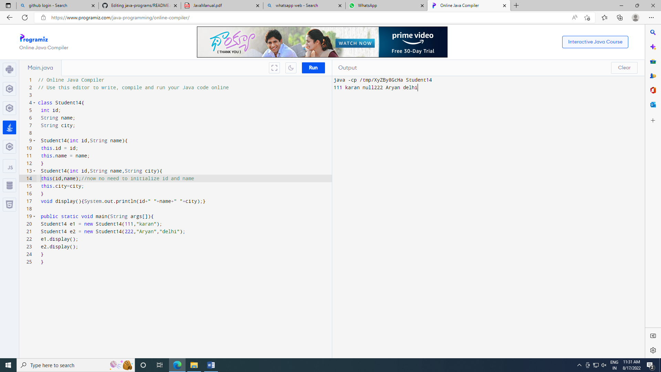The width and height of the screenshot is (661, 372).
Task: Collapse the three-argument constructor fold at line 13
Action: coord(34,171)
